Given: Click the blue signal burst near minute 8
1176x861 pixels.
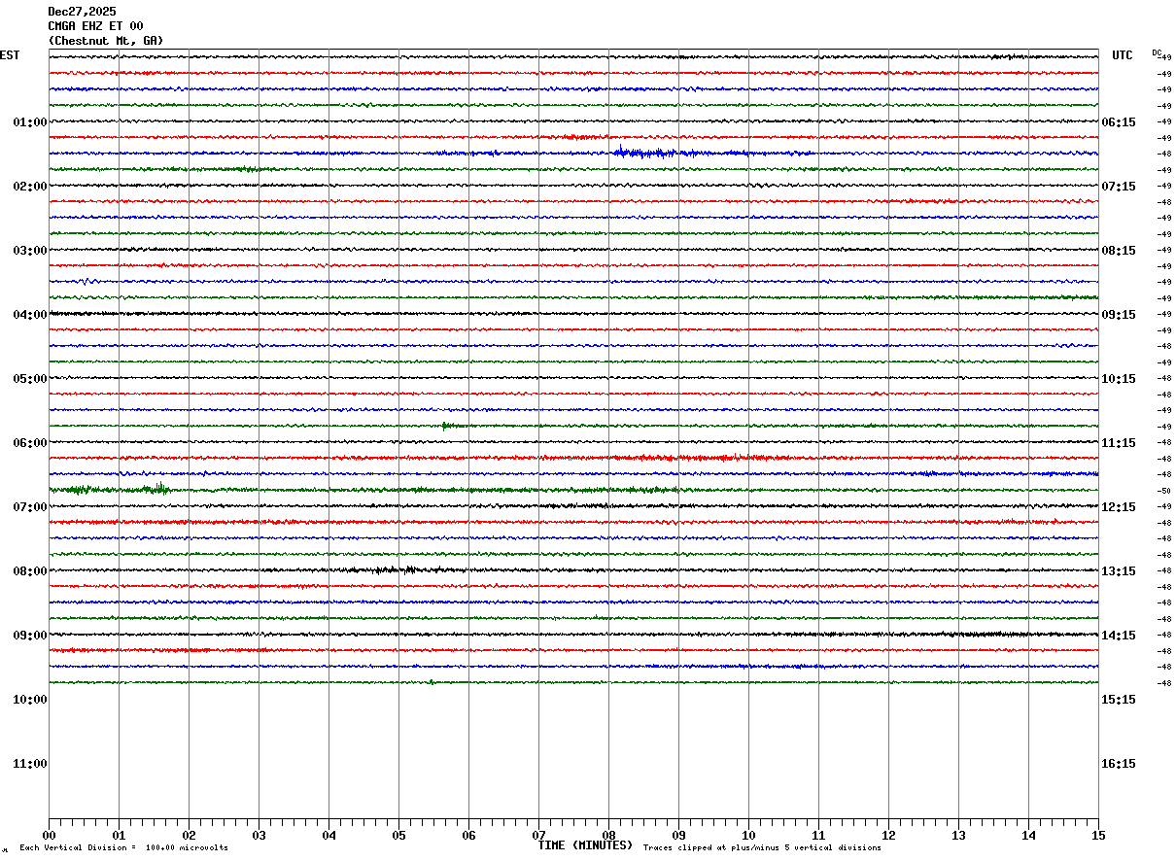Looking at the screenshot, I should point(644,153).
